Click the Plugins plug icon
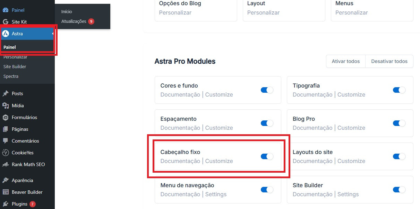 click(x=6, y=204)
